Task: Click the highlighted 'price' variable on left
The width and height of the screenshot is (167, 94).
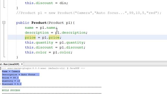Action: tap(30, 38)
